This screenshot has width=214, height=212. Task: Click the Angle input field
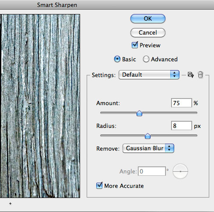[152, 171]
